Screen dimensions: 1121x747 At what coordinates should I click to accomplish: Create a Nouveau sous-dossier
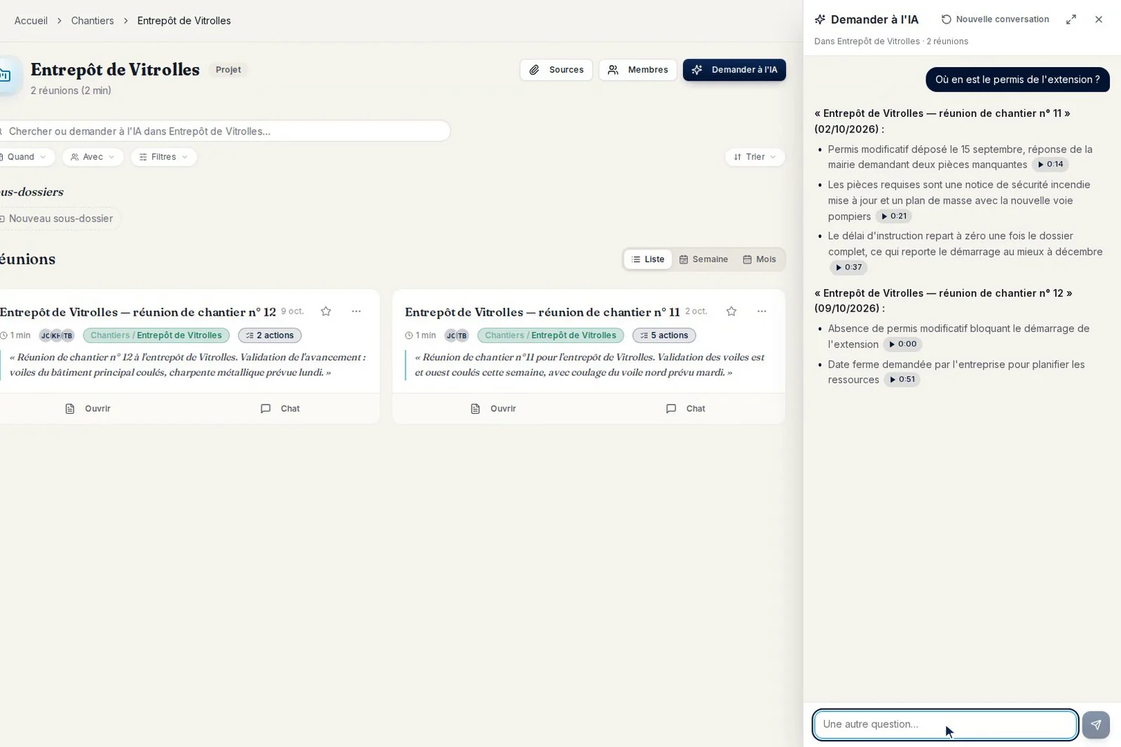(59, 218)
